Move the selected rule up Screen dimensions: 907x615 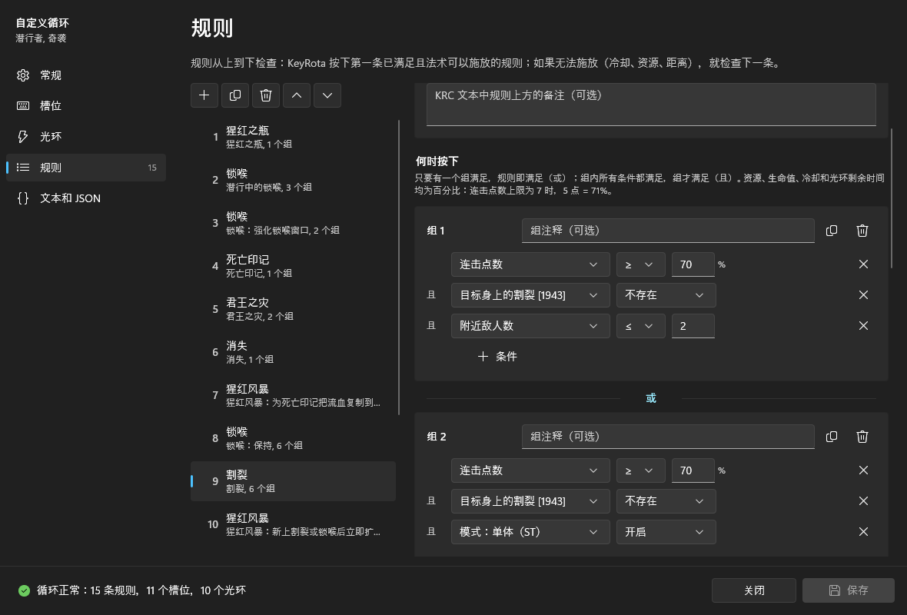[x=297, y=95]
